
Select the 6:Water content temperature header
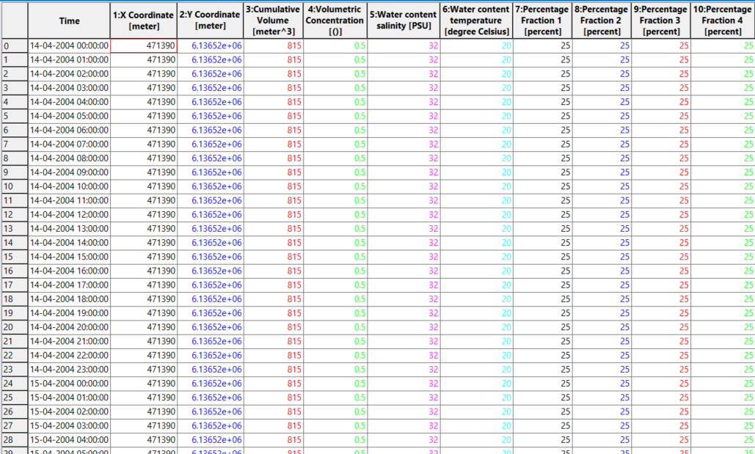[x=476, y=21]
